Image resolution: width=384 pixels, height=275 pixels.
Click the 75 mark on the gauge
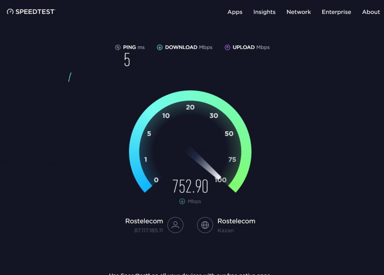232,160
